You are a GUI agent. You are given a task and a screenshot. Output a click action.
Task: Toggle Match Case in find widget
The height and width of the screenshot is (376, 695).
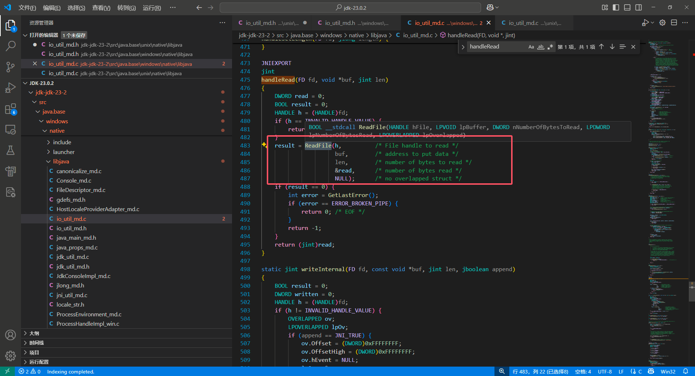531,47
